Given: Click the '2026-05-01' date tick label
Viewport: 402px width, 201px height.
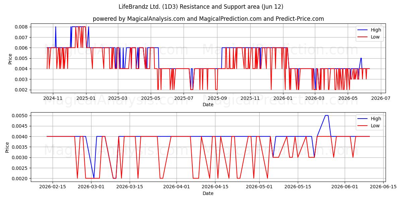Looking at the screenshot, I should click(x=259, y=187).
